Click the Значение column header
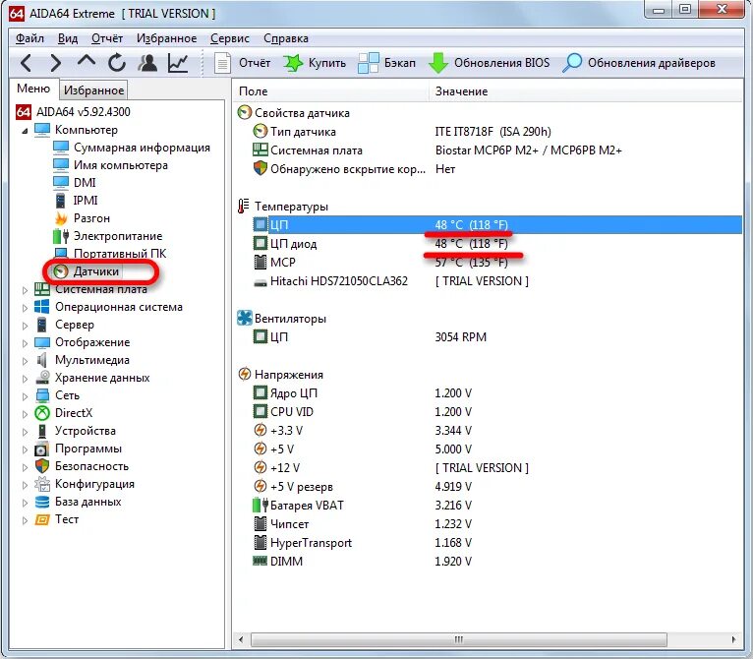The image size is (753, 659). (x=586, y=91)
